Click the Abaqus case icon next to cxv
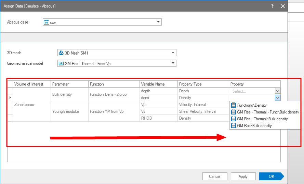 tap(46, 22)
